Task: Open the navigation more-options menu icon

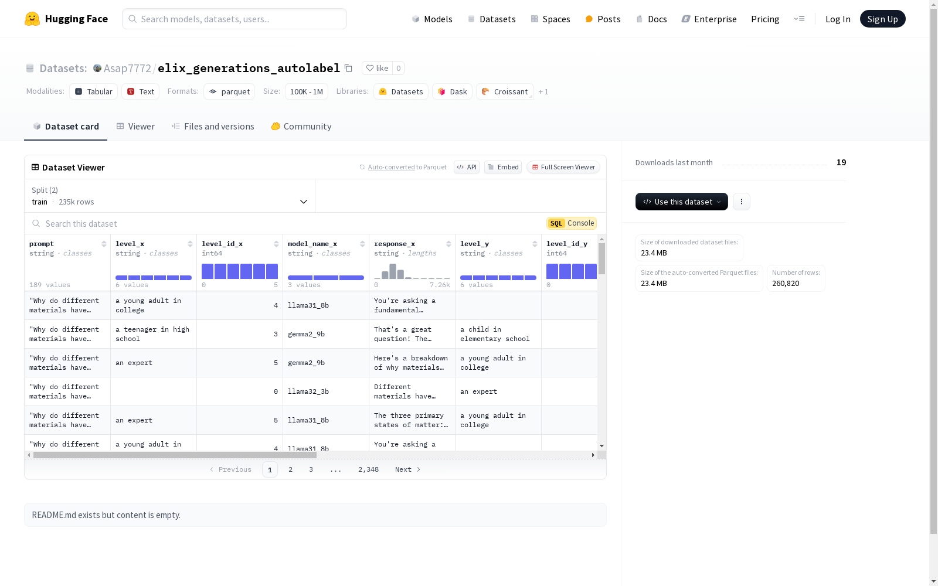Action: pyautogui.click(x=799, y=19)
